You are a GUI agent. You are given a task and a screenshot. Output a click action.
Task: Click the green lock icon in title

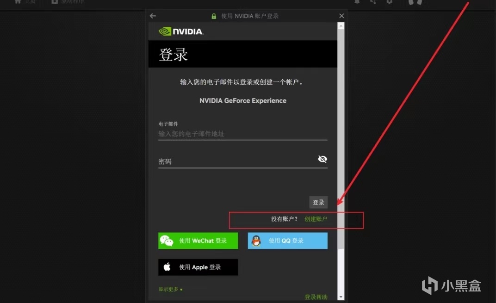pos(214,16)
